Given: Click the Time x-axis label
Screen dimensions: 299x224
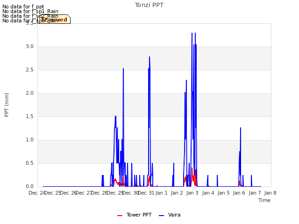Looking at the screenshot, I should click(264, 200).
